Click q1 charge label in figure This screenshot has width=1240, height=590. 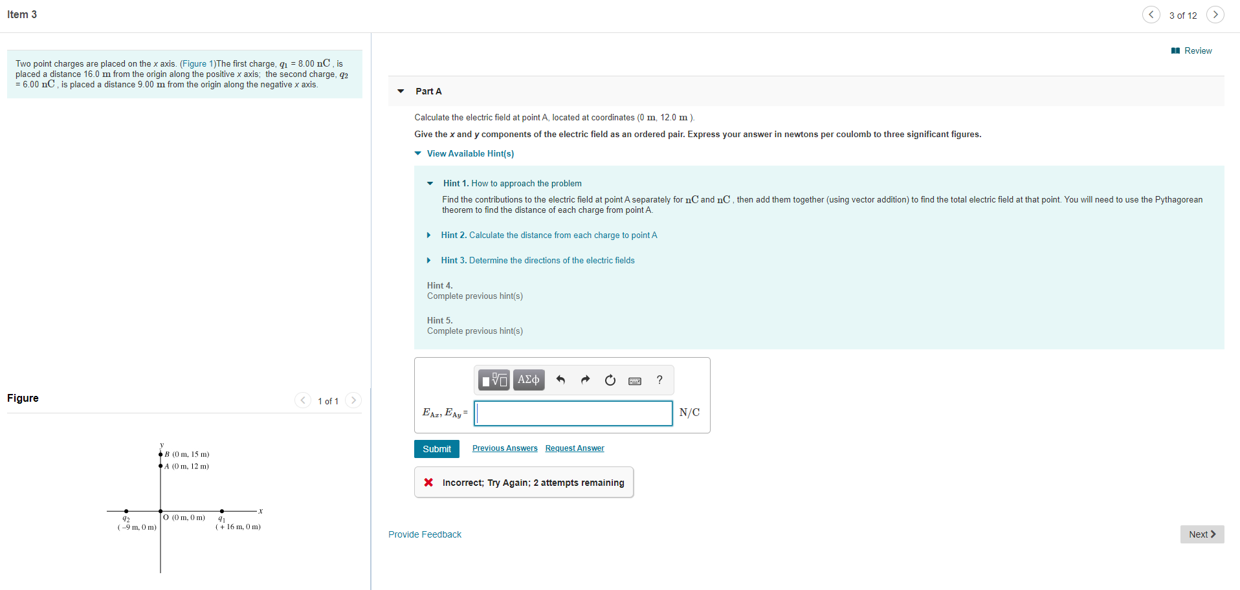tap(222, 519)
